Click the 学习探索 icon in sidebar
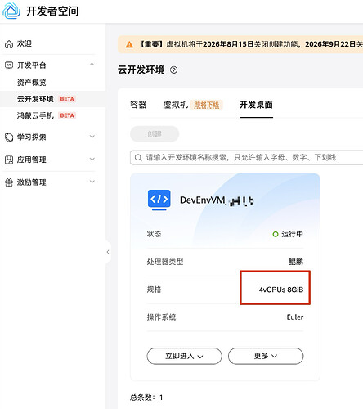 (9, 137)
